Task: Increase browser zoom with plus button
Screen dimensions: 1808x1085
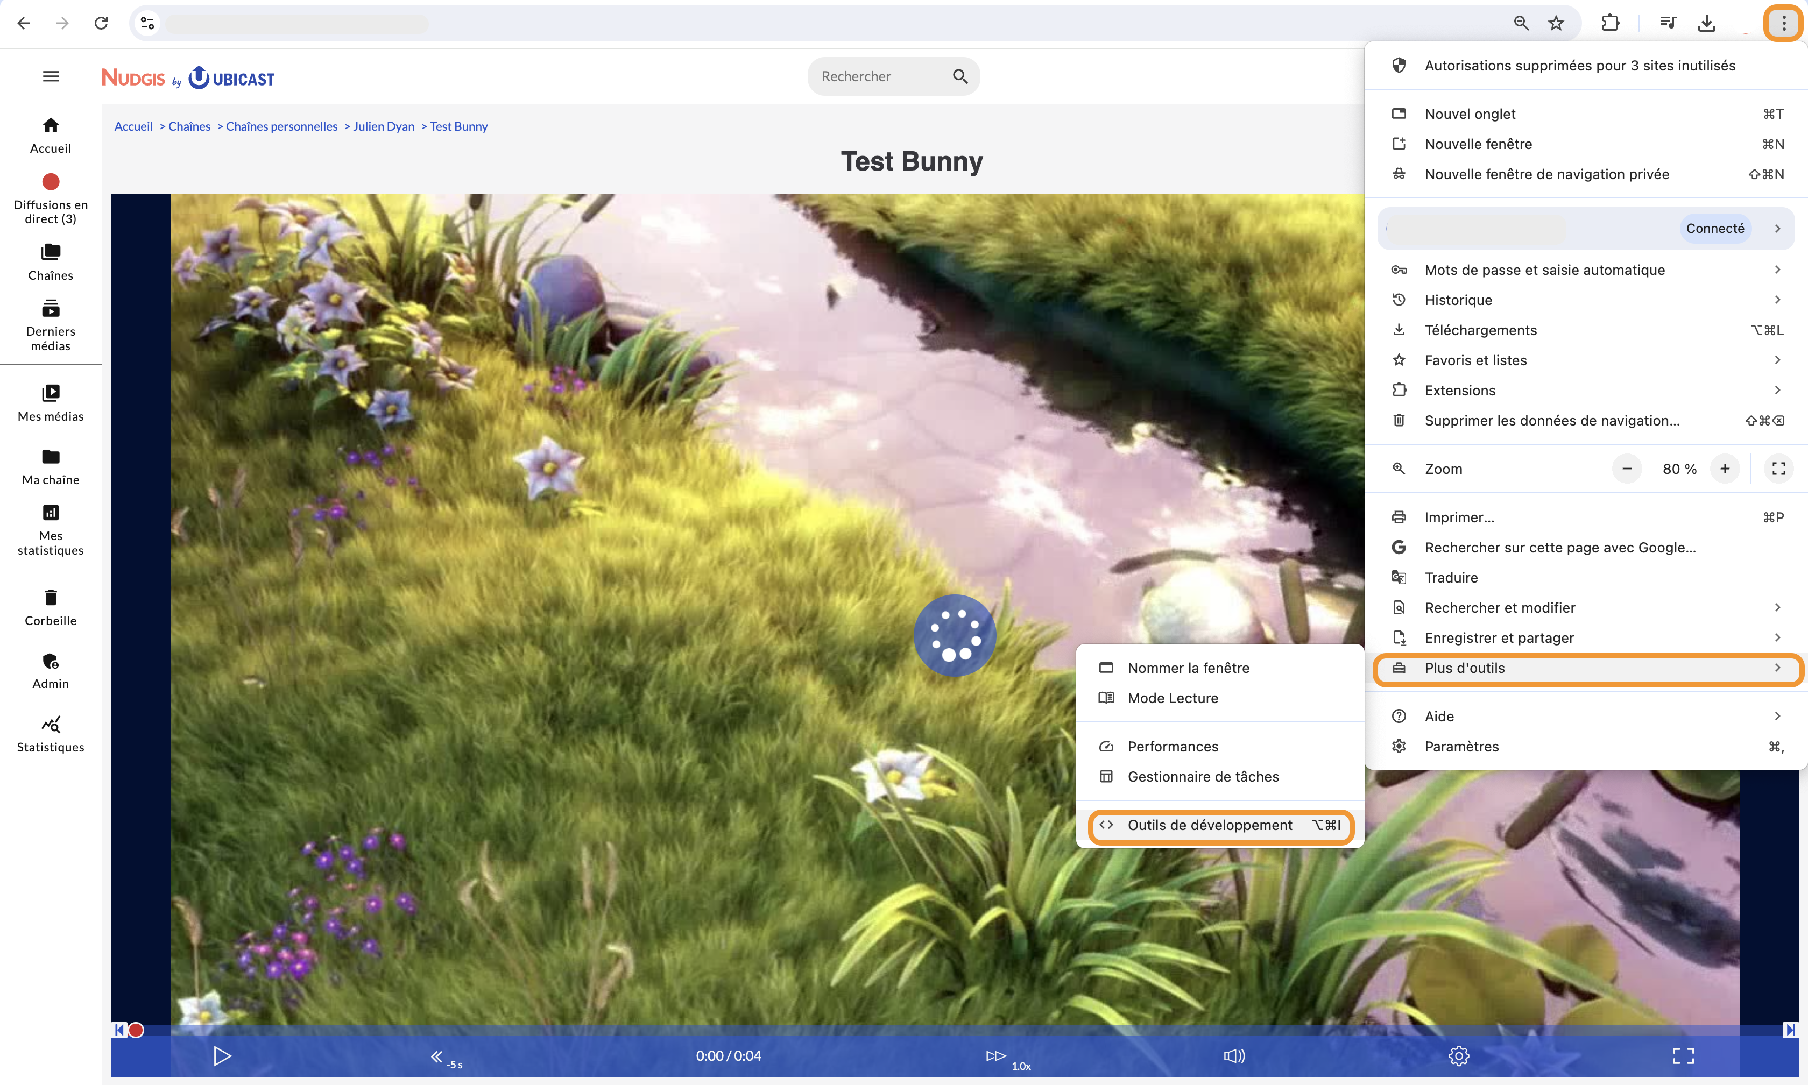Action: (1725, 469)
